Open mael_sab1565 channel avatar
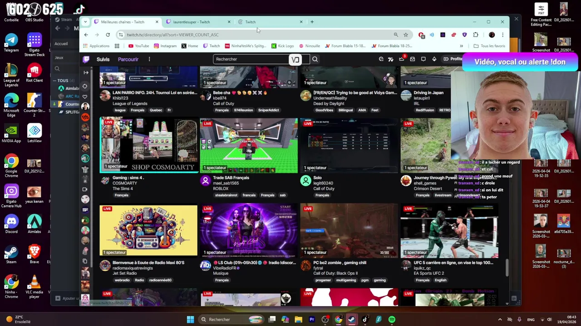 pyautogui.click(x=205, y=181)
